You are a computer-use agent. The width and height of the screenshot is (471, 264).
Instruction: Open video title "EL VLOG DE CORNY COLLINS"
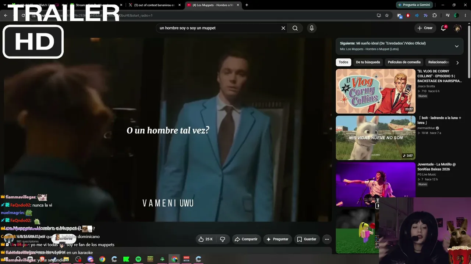pos(439,76)
